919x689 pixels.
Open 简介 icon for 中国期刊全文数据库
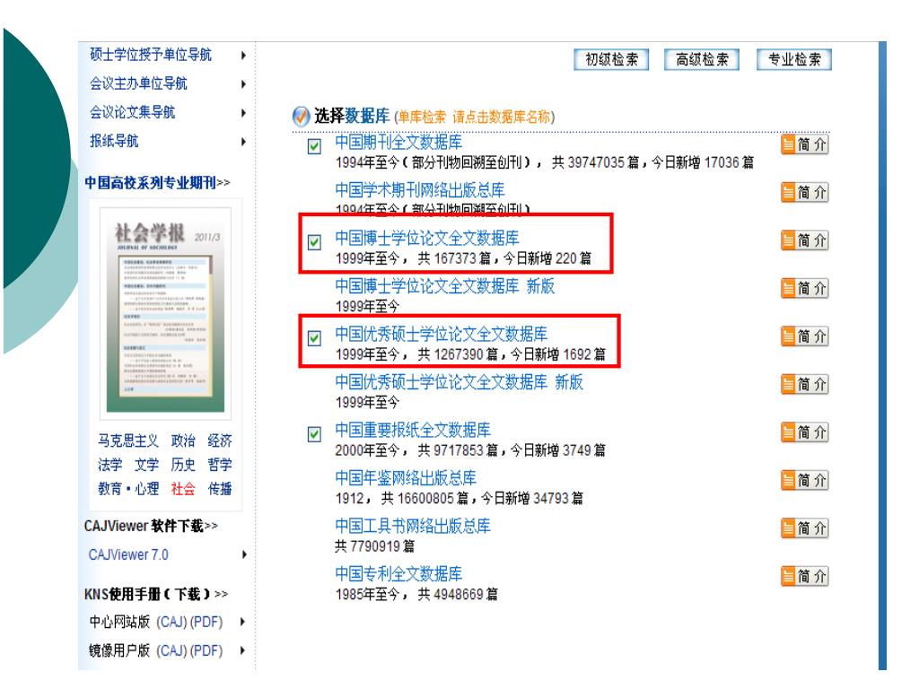click(805, 144)
